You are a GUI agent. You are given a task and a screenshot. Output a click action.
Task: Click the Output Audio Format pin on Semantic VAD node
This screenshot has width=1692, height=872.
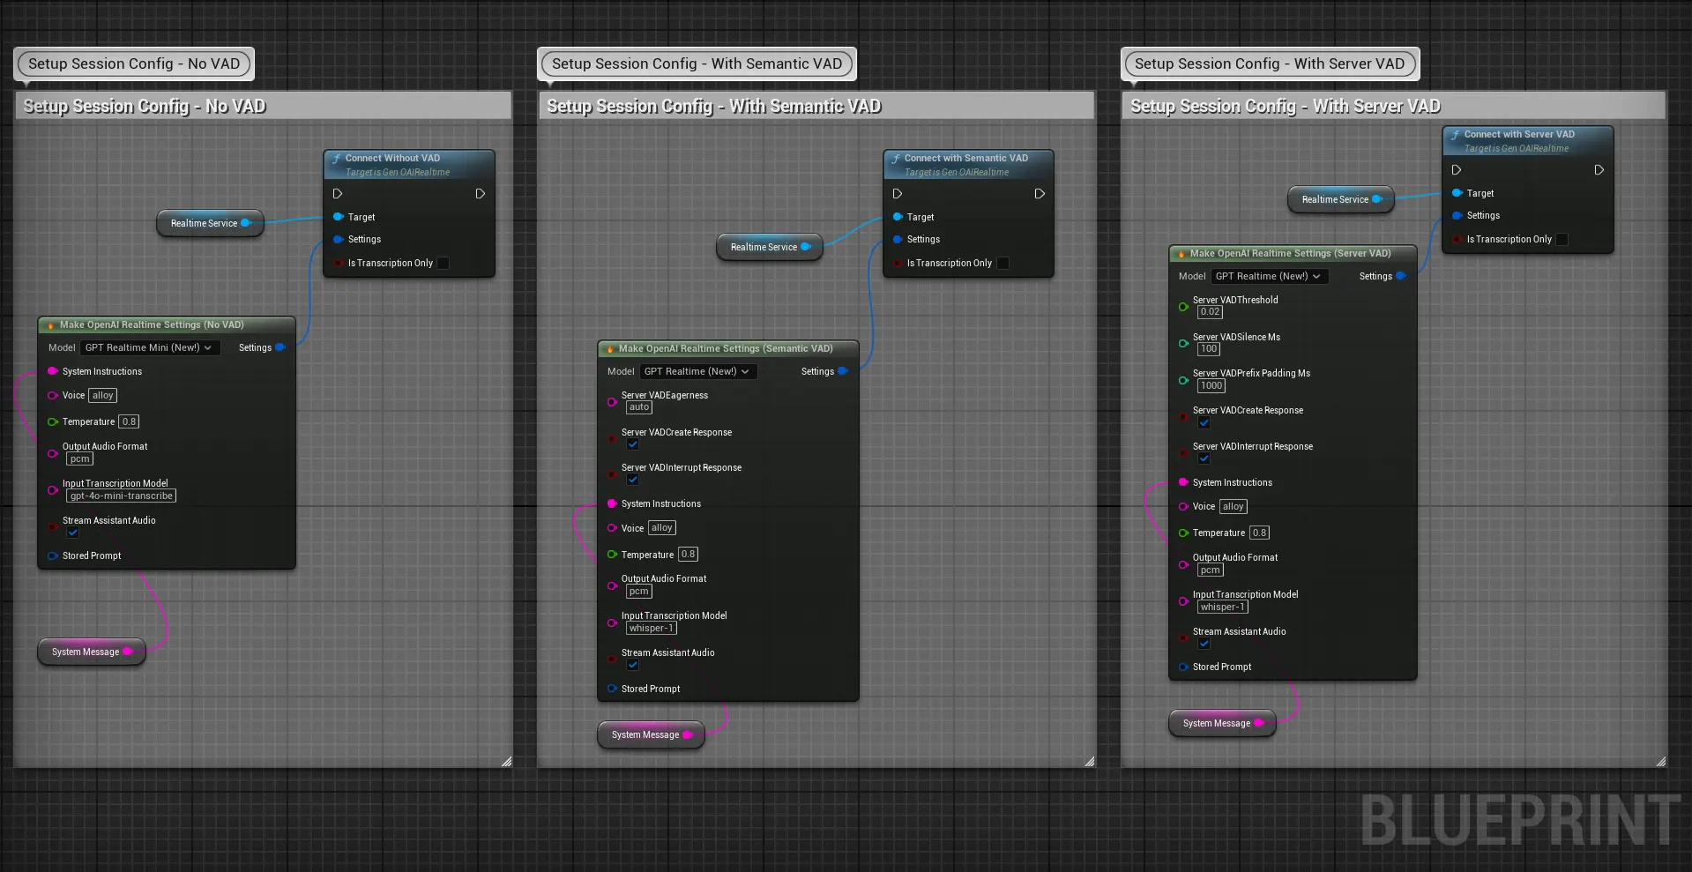coord(612,585)
